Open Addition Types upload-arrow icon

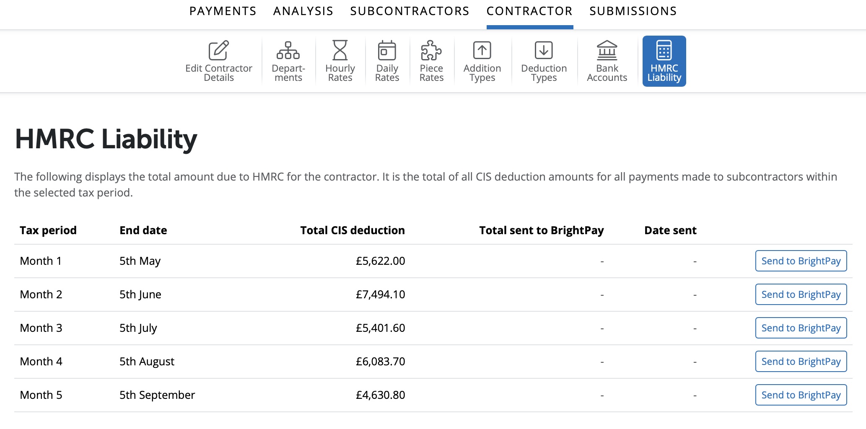(482, 51)
